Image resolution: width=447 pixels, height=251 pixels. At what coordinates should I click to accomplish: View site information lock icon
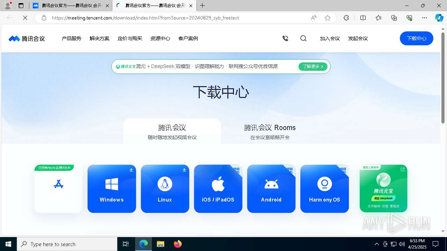pyautogui.click(x=44, y=18)
